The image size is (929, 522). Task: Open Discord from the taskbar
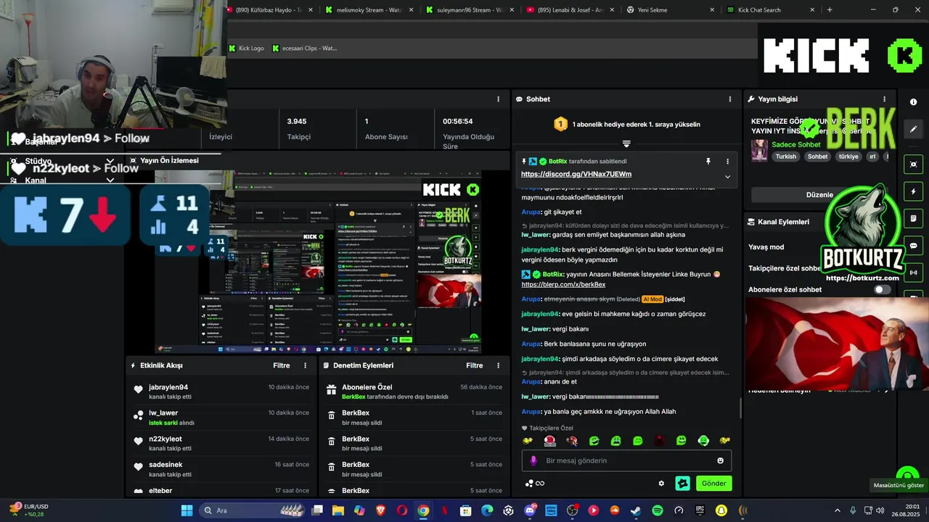tap(530, 510)
